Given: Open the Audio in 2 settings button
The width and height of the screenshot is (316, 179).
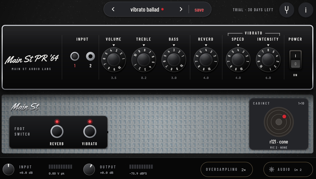Looking at the screenshot, I should pyautogui.click(x=288, y=170).
